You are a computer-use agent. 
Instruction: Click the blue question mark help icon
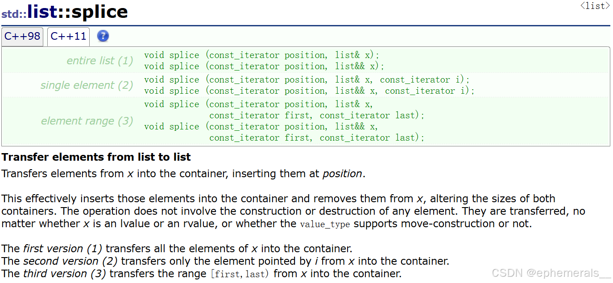tap(103, 36)
